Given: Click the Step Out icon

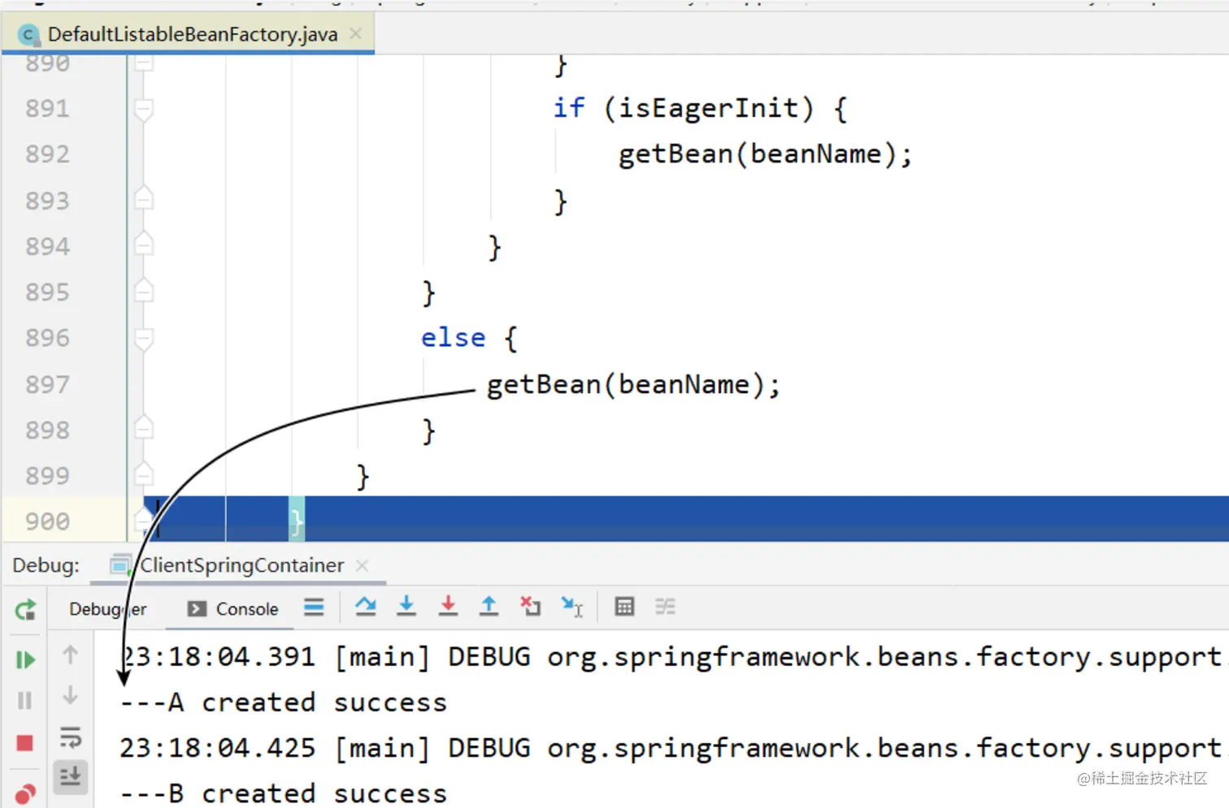Looking at the screenshot, I should tap(489, 607).
